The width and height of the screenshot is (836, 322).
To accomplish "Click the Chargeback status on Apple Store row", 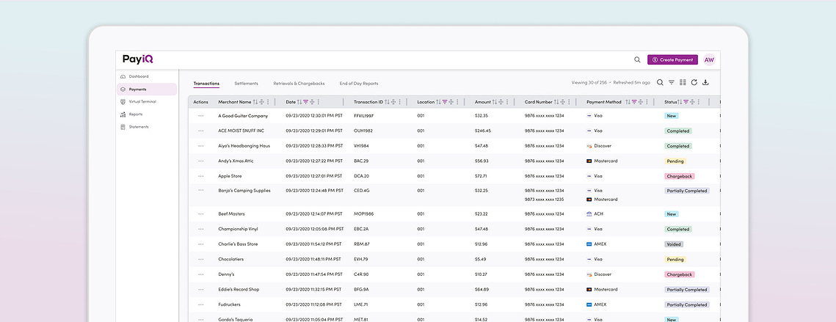I will (x=679, y=176).
